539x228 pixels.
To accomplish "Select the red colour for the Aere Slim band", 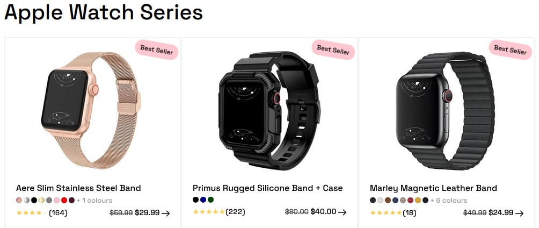I will click(64, 200).
